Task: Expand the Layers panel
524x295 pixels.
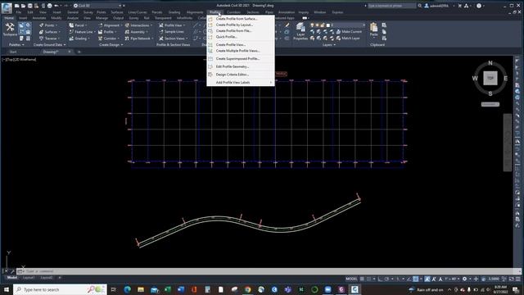Action: [x=329, y=45]
